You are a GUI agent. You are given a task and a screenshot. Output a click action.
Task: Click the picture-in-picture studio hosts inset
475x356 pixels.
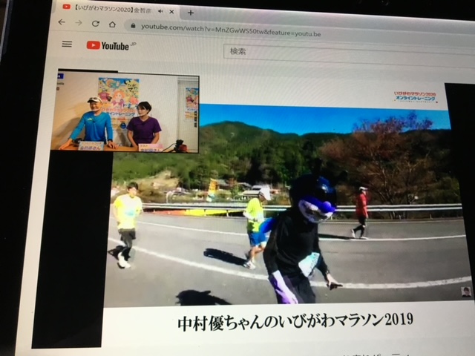point(125,112)
